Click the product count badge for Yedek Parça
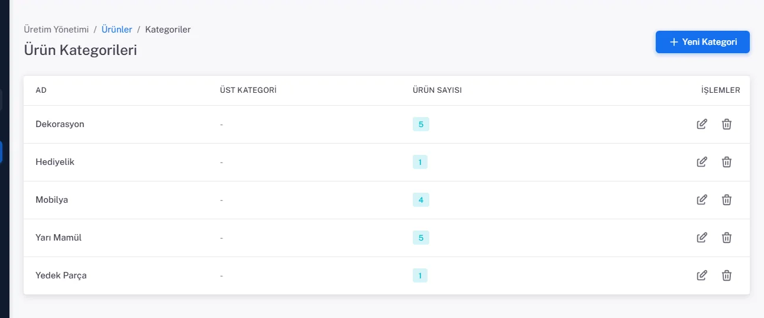Image resolution: width=764 pixels, height=318 pixels. click(420, 275)
